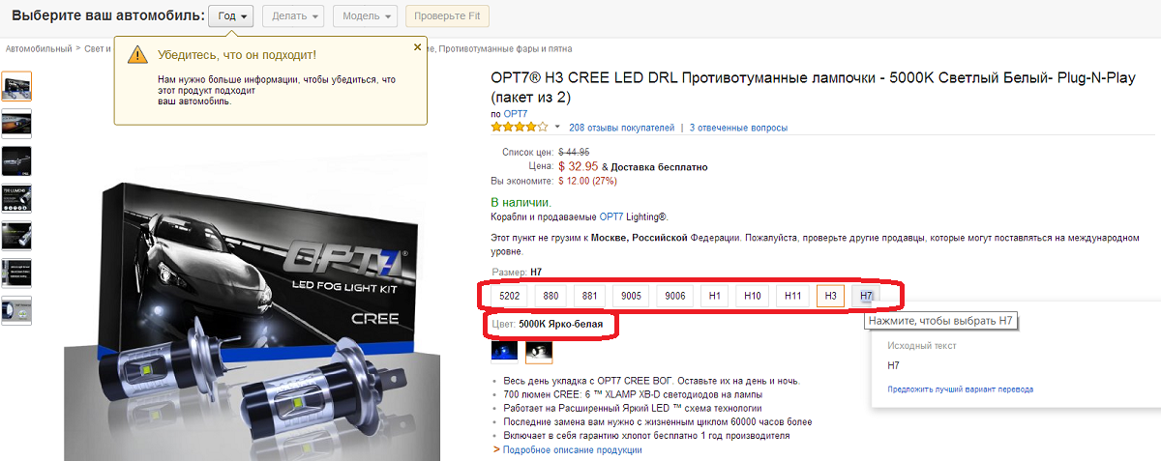The height and width of the screenshot is (461, 1161).
Task: Choose size option H7
Action: [x=866, y=296]
